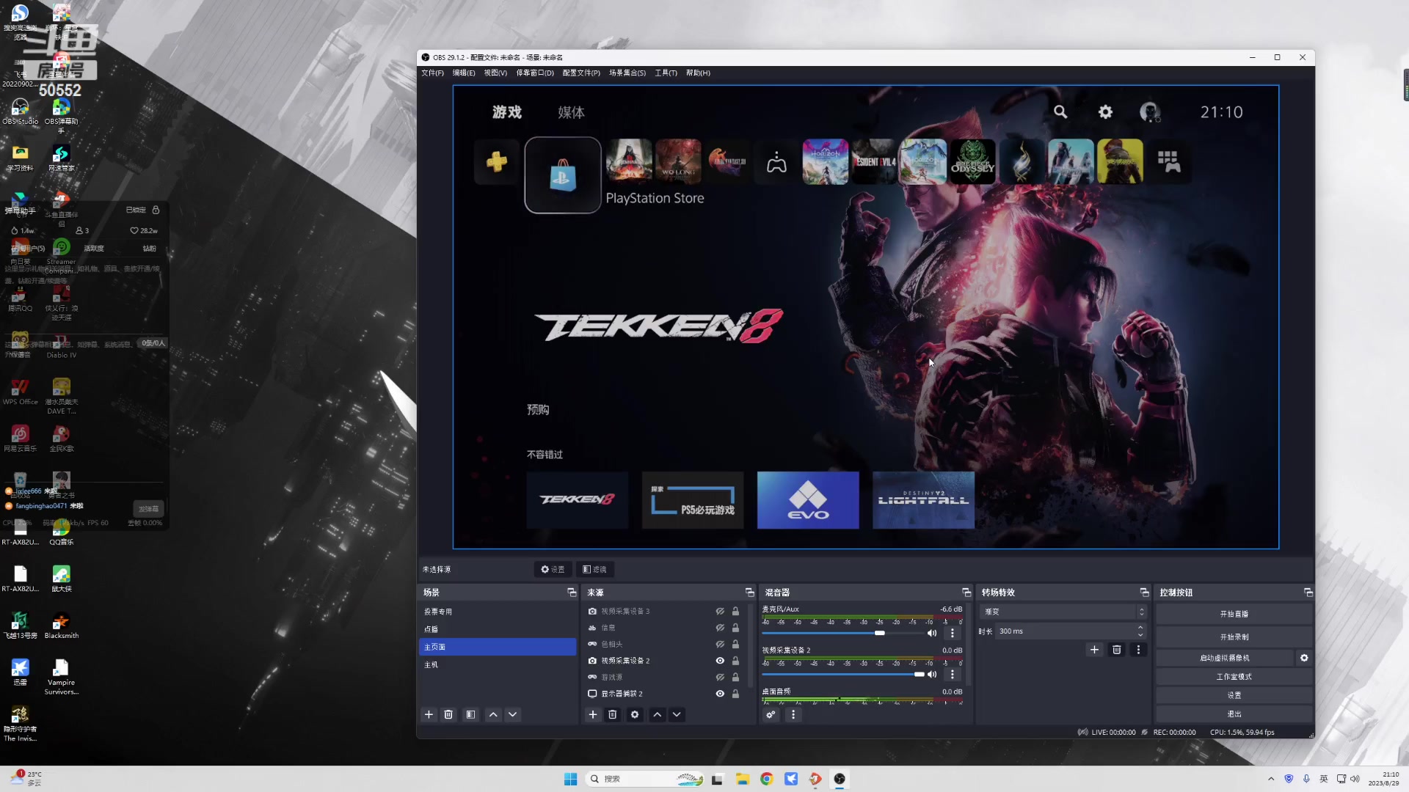Open 设置 in the controls panel
The width and height of the screenshot is (1409, 792).
click(1234, 694)
